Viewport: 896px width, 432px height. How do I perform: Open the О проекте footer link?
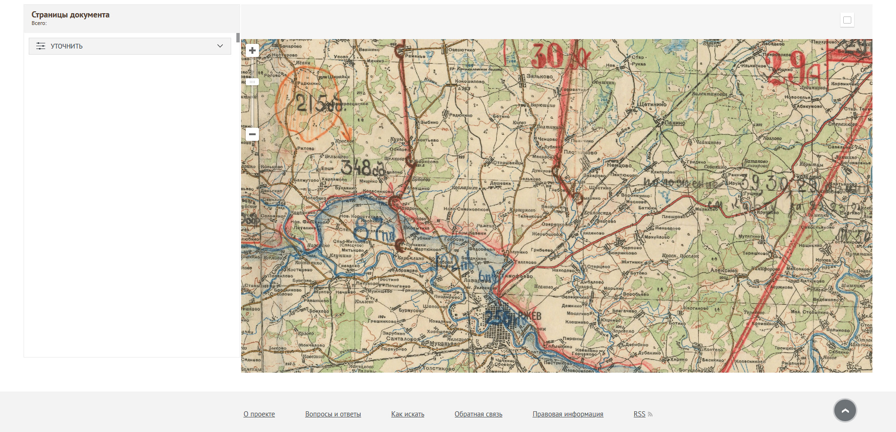tap(259, 414)
